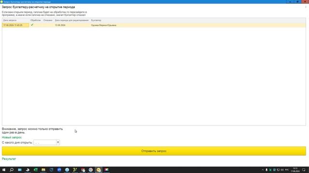Select the request row dated 17.06.2024
The height and width of the screenshot is (173, 309).
154,25
